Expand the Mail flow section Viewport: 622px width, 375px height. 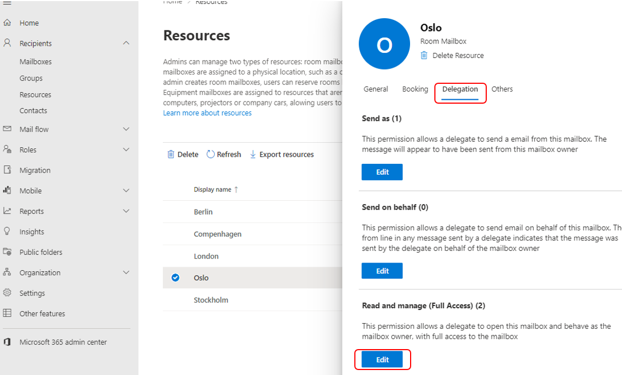point(126,129)
